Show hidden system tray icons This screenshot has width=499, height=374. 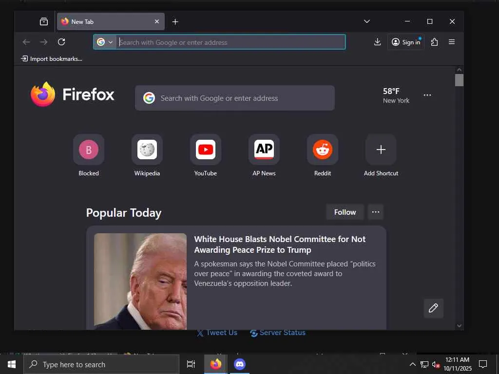(x=412, y=364)
